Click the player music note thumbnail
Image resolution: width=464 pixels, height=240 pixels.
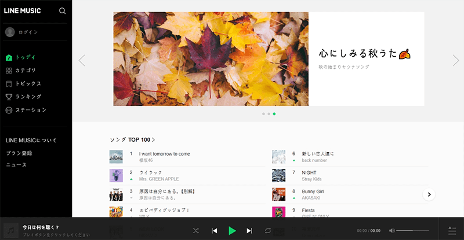click(x=10, y=231)
